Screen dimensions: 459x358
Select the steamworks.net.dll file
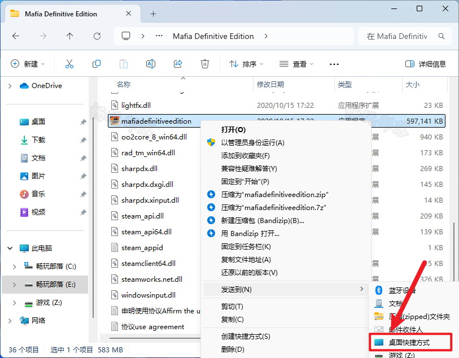(152, 280)
